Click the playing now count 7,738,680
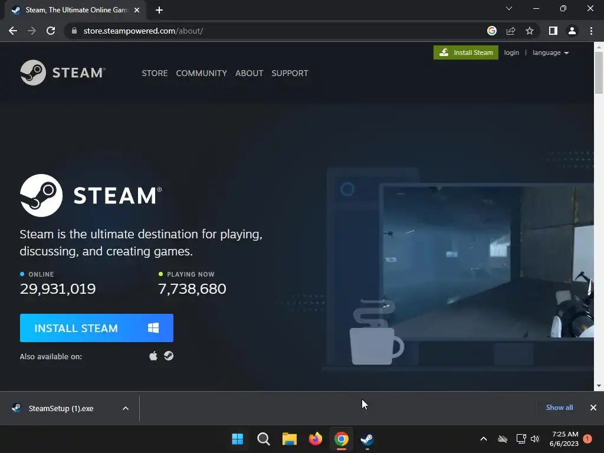The image size is (604, 453). [192, 289]
